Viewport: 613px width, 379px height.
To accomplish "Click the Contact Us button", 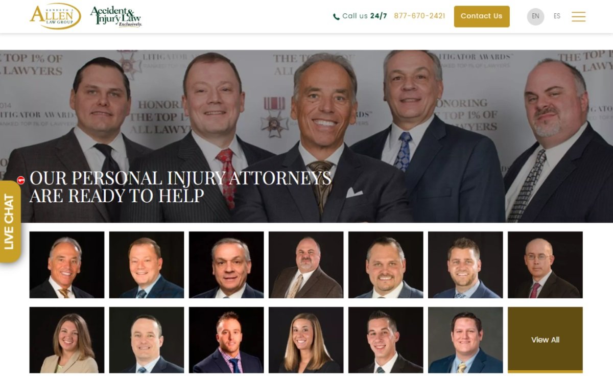I will tap(482, 16).
